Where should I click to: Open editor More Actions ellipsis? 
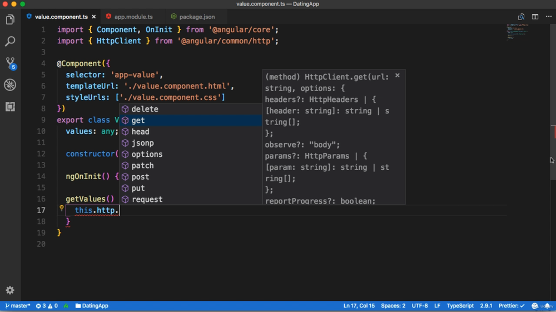[549, 17]
